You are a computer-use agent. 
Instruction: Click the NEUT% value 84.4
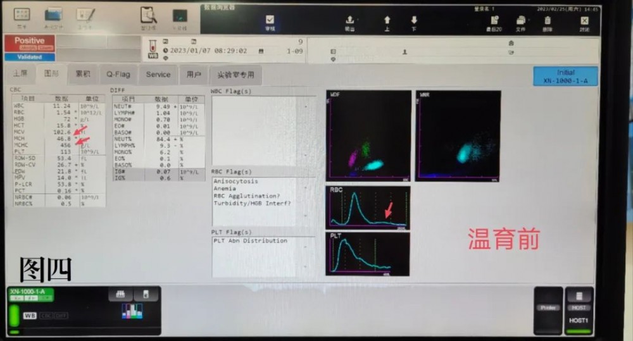pyautogui.click(x=163, y=139)
